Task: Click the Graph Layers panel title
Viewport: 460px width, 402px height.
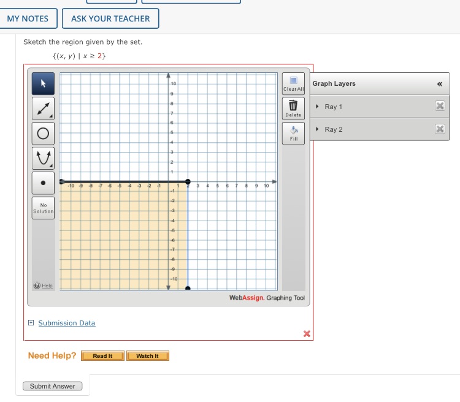Action: [x=334, y=83]
